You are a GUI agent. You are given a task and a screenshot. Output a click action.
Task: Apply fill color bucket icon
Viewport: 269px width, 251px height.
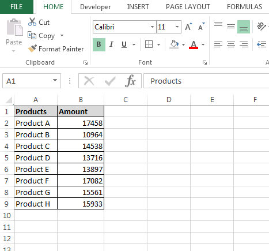click(174, 44)
